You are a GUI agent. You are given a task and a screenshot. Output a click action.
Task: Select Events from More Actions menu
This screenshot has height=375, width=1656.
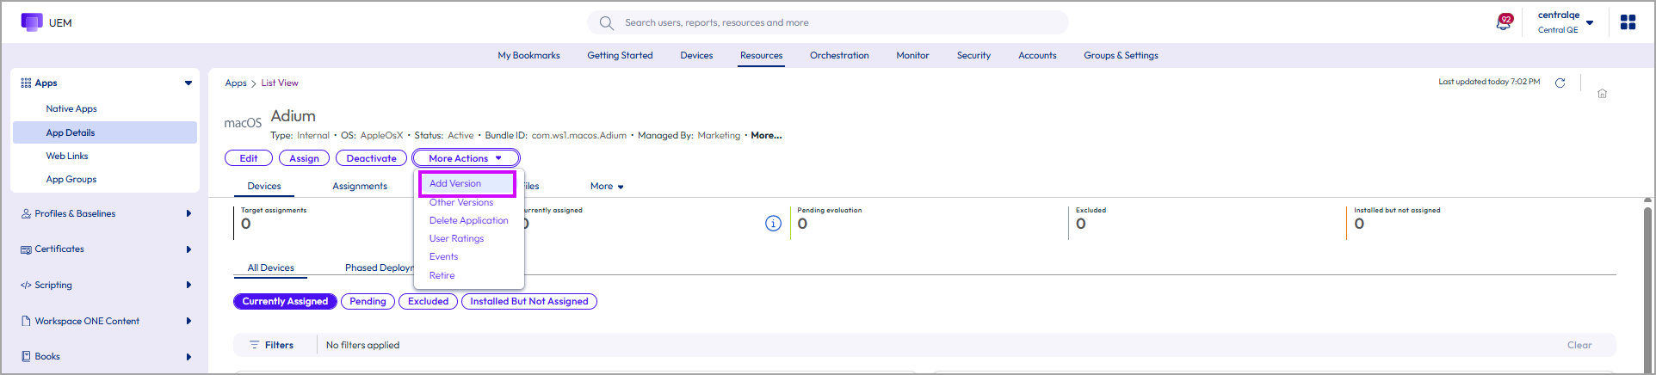[443, 256]
